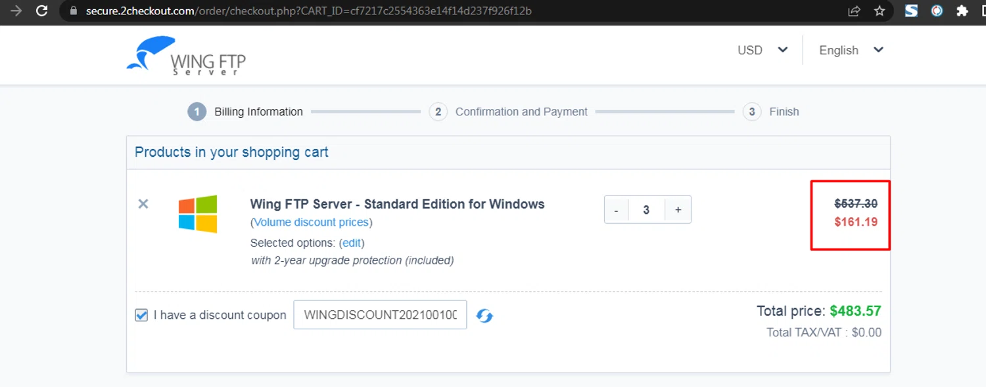
Task: Open the round blue browser extension icon
Action: (x=937, y=11)
